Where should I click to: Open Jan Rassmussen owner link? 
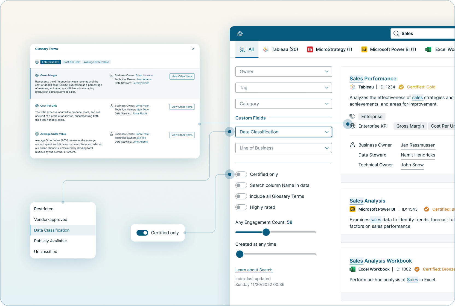(x=418, y=145)
